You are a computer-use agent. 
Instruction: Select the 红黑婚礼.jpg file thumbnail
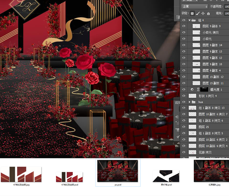(x=211, y=171)
